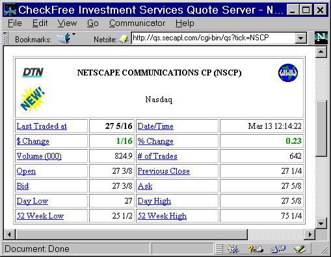This screenshot has height=257, width=331.
Task: Follow the 52 Week High link
Action: [x=162, y=216]
